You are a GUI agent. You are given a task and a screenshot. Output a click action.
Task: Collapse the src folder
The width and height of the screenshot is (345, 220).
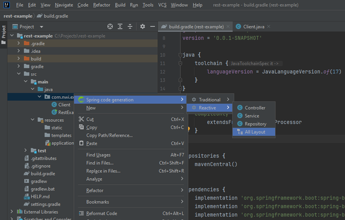[x=19, y=74]
